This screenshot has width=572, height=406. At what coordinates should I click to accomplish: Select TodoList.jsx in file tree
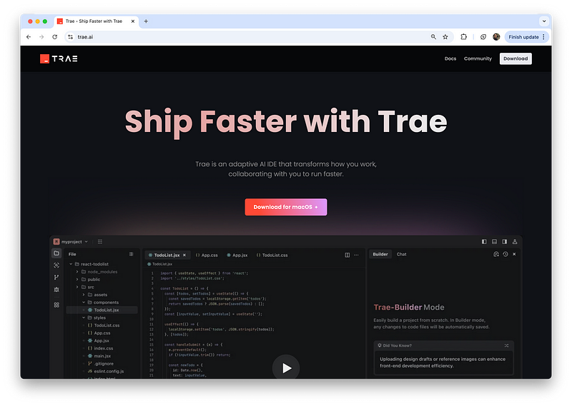[102, 310]
